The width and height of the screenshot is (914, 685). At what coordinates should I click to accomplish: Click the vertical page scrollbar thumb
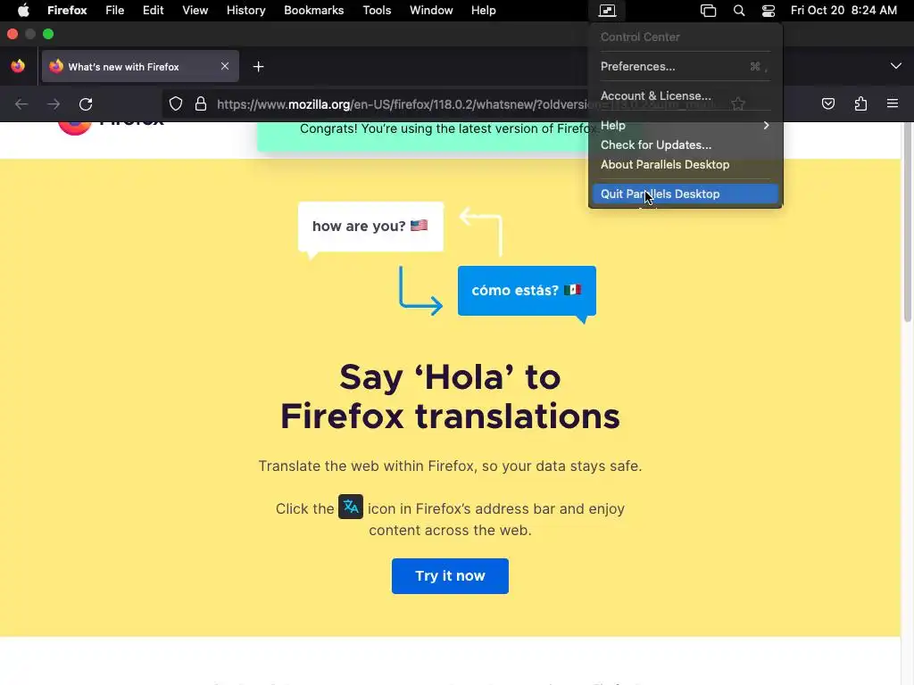click(x=908, y=221)
